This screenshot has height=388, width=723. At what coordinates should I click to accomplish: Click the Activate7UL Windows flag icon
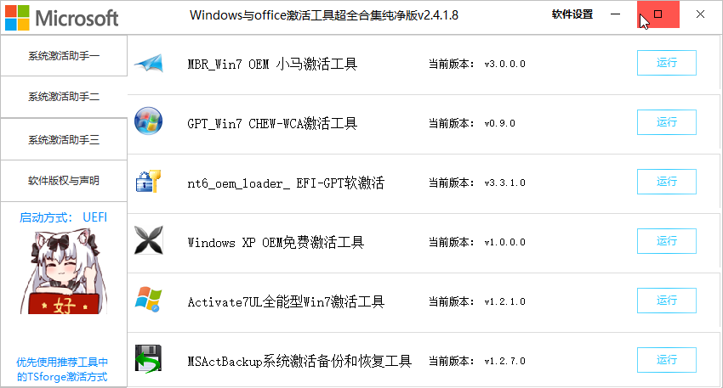point(149,299)
